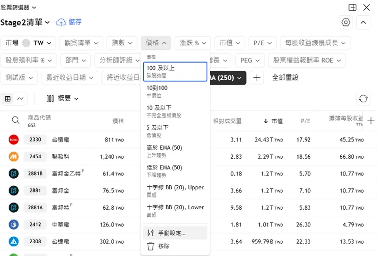377x256 pixels.
Task: Open the 市值 filter dropdown
Action: click(x=230, y=43)
